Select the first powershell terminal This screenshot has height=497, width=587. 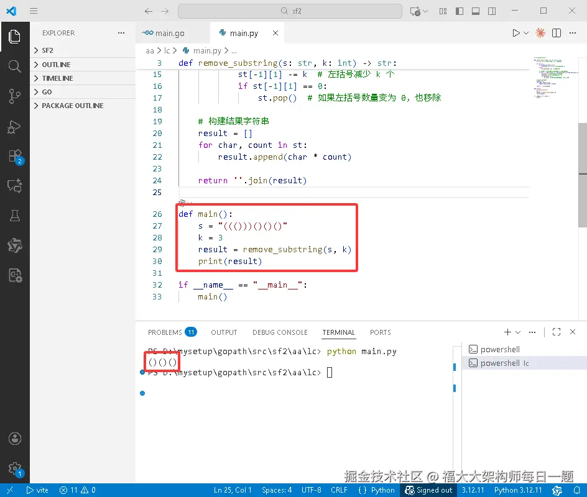[524, 349]
